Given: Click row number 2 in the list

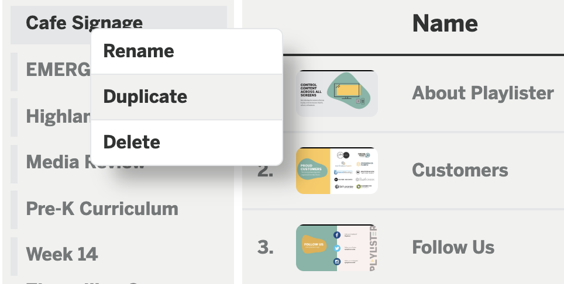Looking at the screenshot, I should 265,171.
